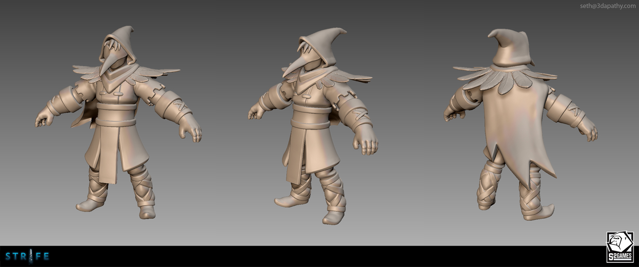Image resolution: width=639 pixels, height=267 pixels.
Task: Select the front-view character model
Action: (117, 126)
